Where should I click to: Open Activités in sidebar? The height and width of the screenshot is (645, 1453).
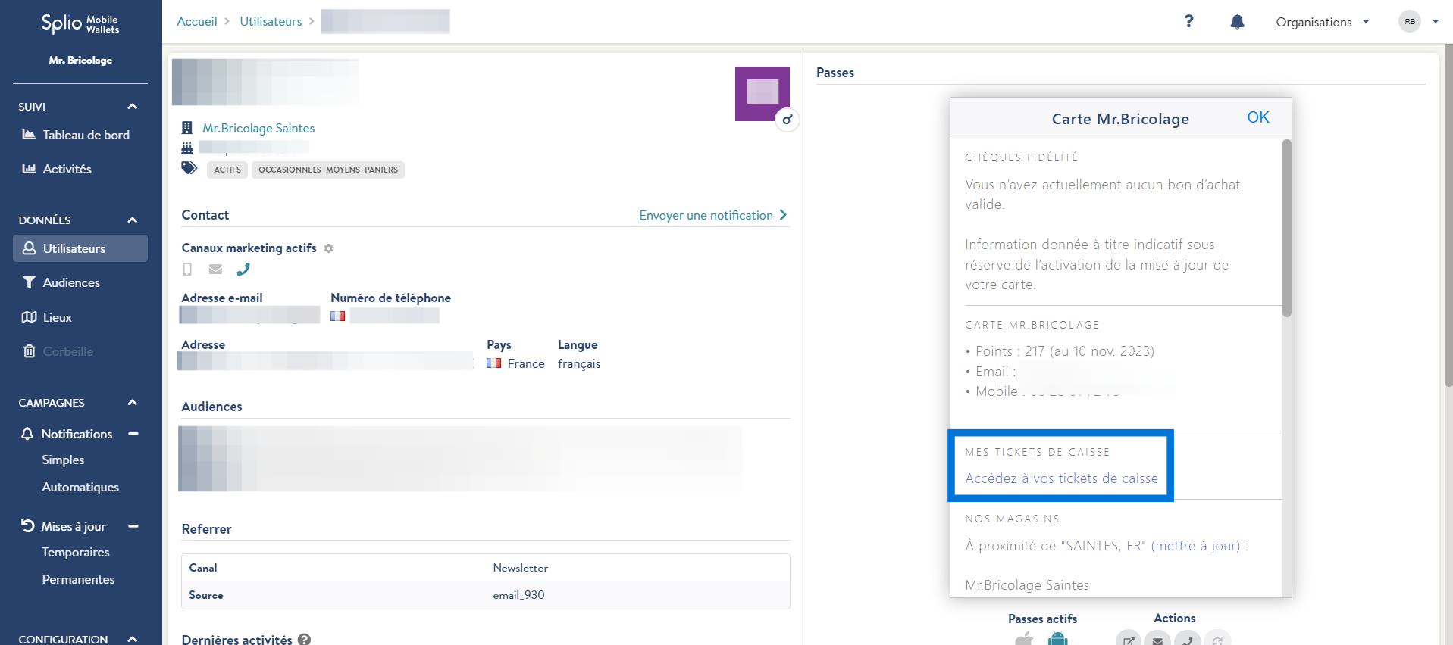pyautogui.click(x=80, y=169)
